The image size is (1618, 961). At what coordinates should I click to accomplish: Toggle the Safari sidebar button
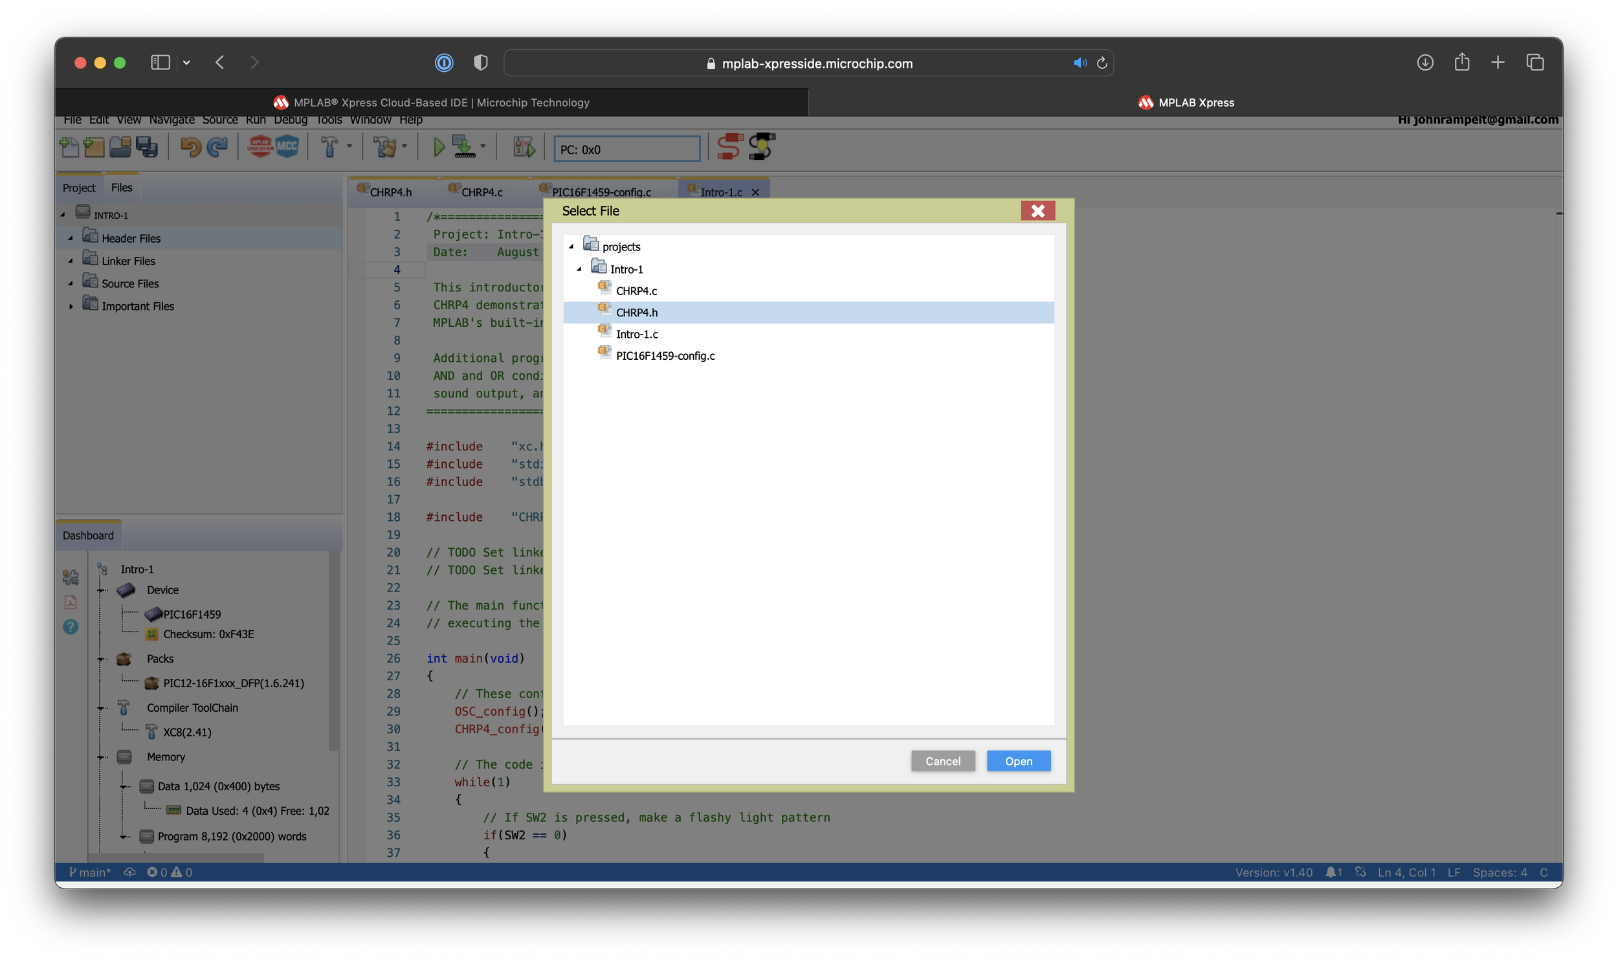point(160,63)
